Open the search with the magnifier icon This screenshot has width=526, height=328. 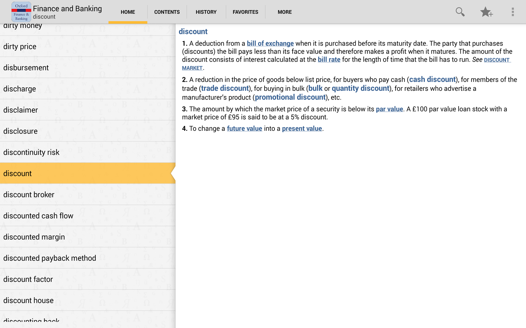(460, 12)
